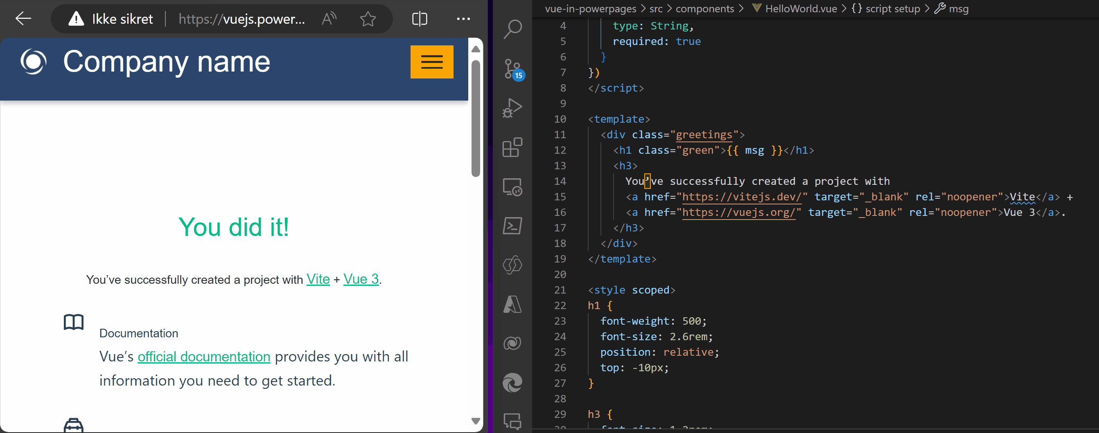This screenshot has height=433, width=1099.
Task: Toggle favorite star for current page
Action: [367, 19]
